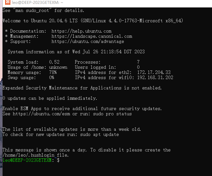
Task: Click the 'Users logged in' value 0
Action: [138, 67]
